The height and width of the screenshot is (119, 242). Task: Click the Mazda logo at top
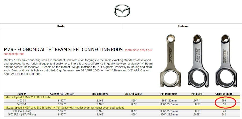[x=122, y=12]
